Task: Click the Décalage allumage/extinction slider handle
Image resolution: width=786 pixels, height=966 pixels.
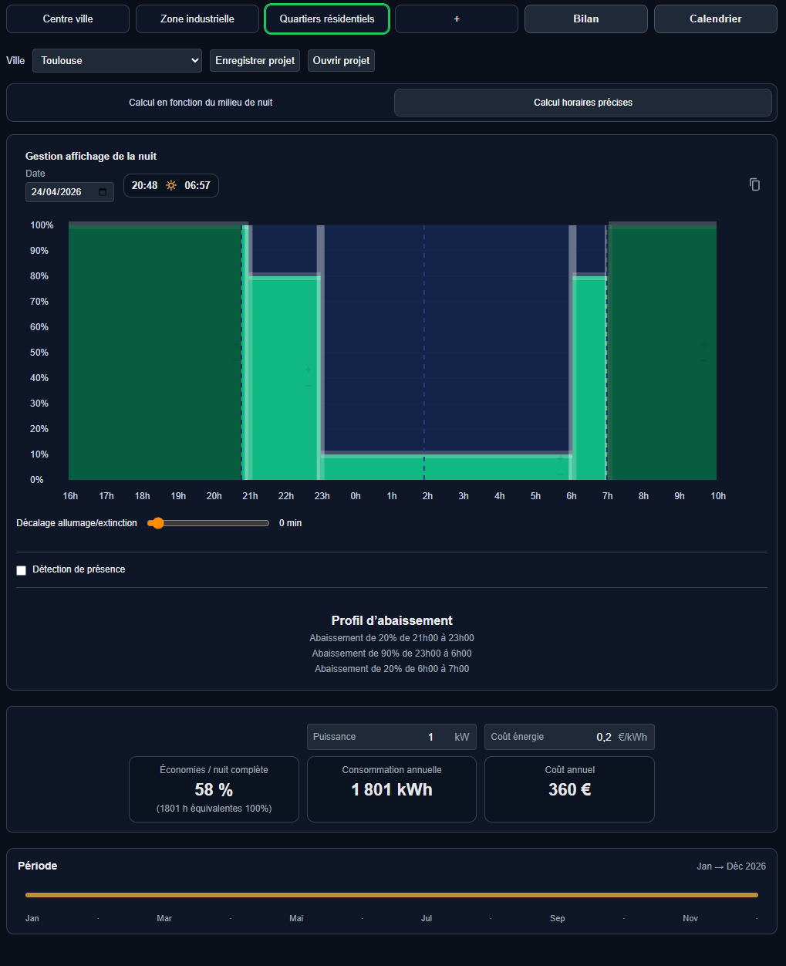Action: 158,523
